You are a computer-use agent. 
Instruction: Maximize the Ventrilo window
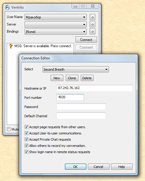point(83,6)
